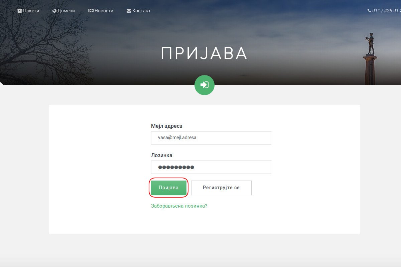Viewport: 401px width, 267px height.
Task: Click the archive box icon beside Пакети
Action: point(20,11)
